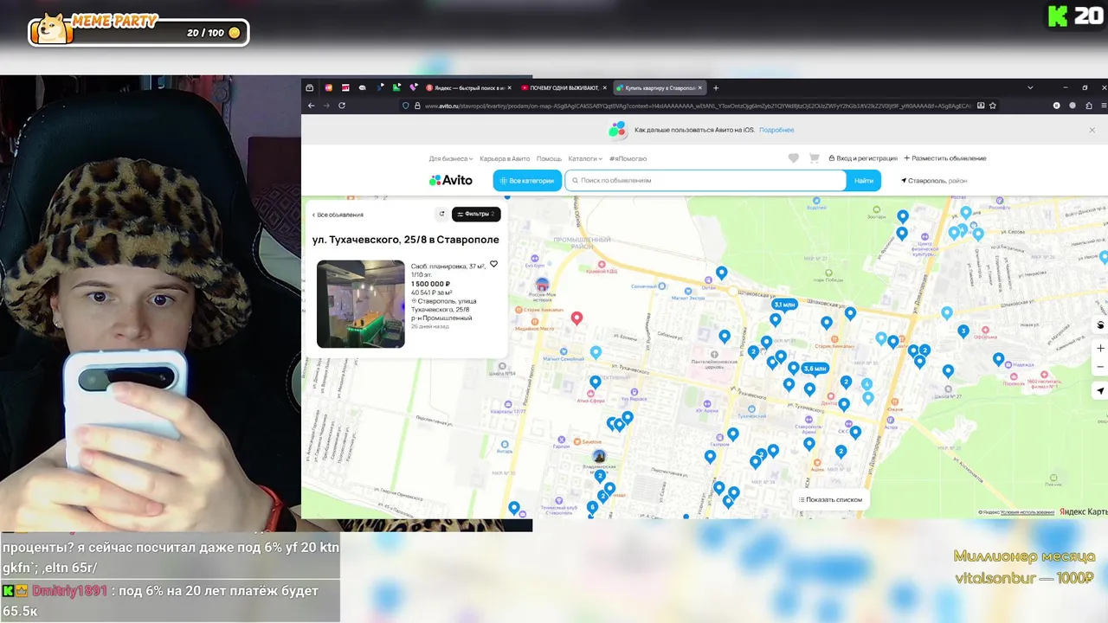Image resolution: width=1108 pixels, height=623 pixels.
Task: Select the 3,6 млн map price marker
Action: click(815, 369)
